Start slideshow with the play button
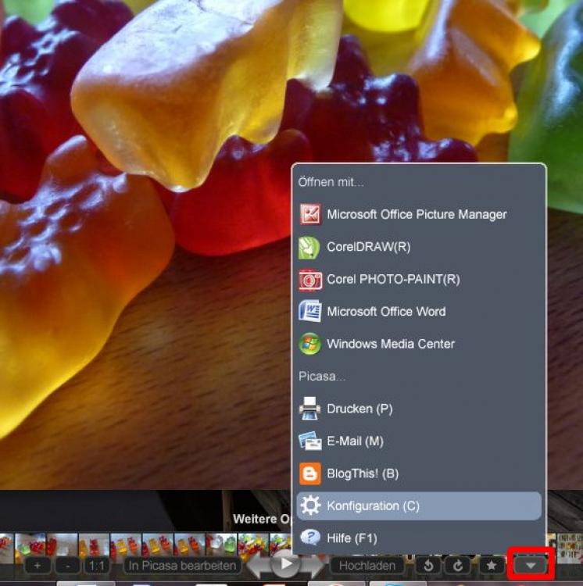Screen dimensions: 583x586 coord(286,563)
